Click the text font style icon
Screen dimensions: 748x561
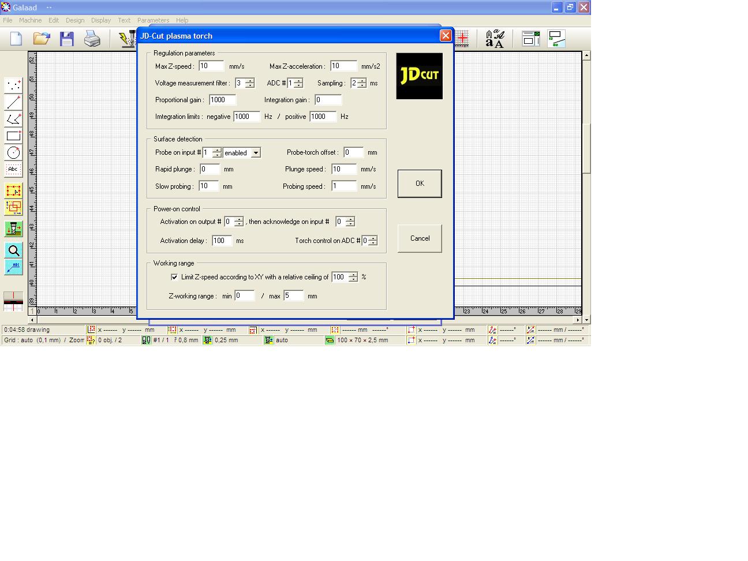click(x=495, y=39)
